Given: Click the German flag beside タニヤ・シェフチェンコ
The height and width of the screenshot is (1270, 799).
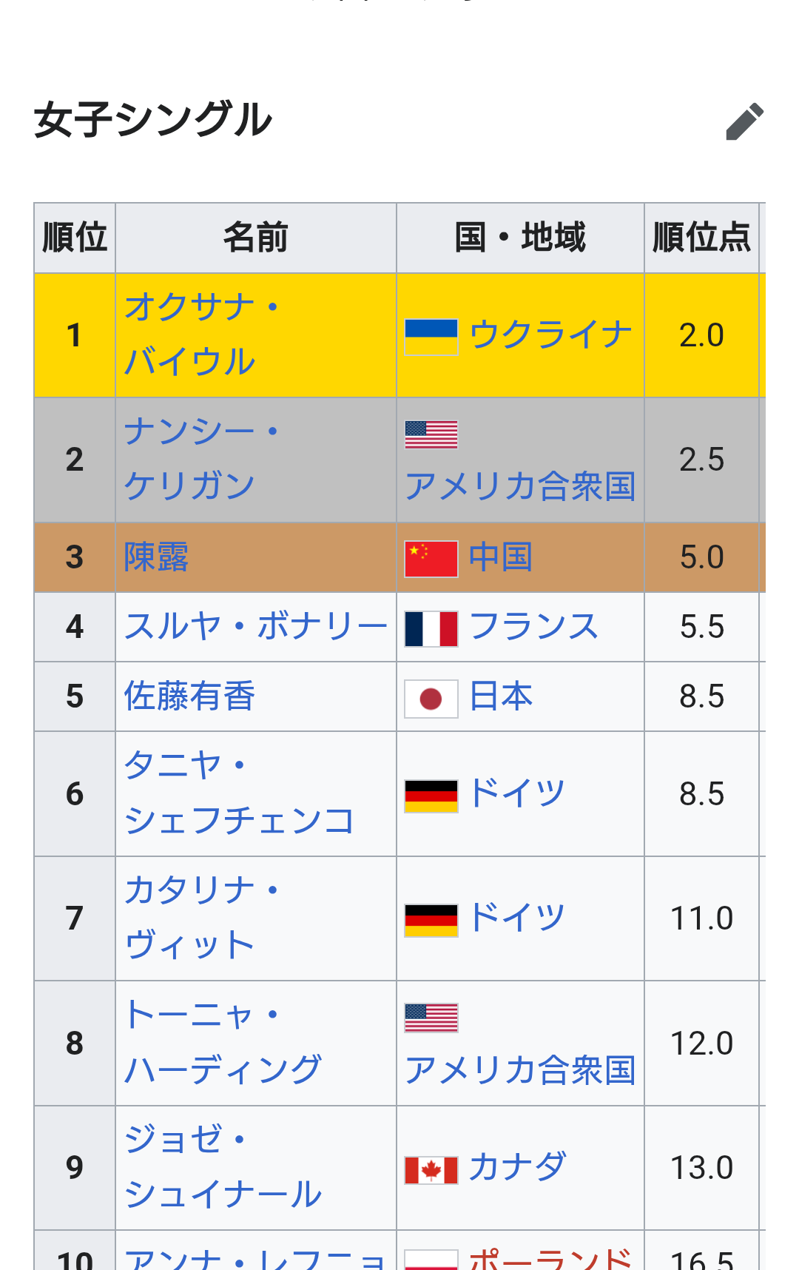Looking at the screenshot, I should 431,796.
